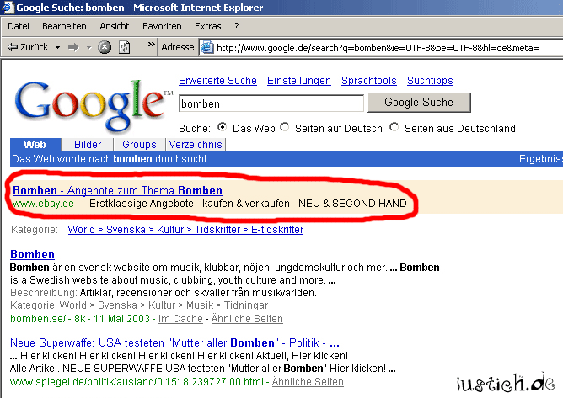Click the www.ebay.de green URL text
563x398 pixels.
43,204
